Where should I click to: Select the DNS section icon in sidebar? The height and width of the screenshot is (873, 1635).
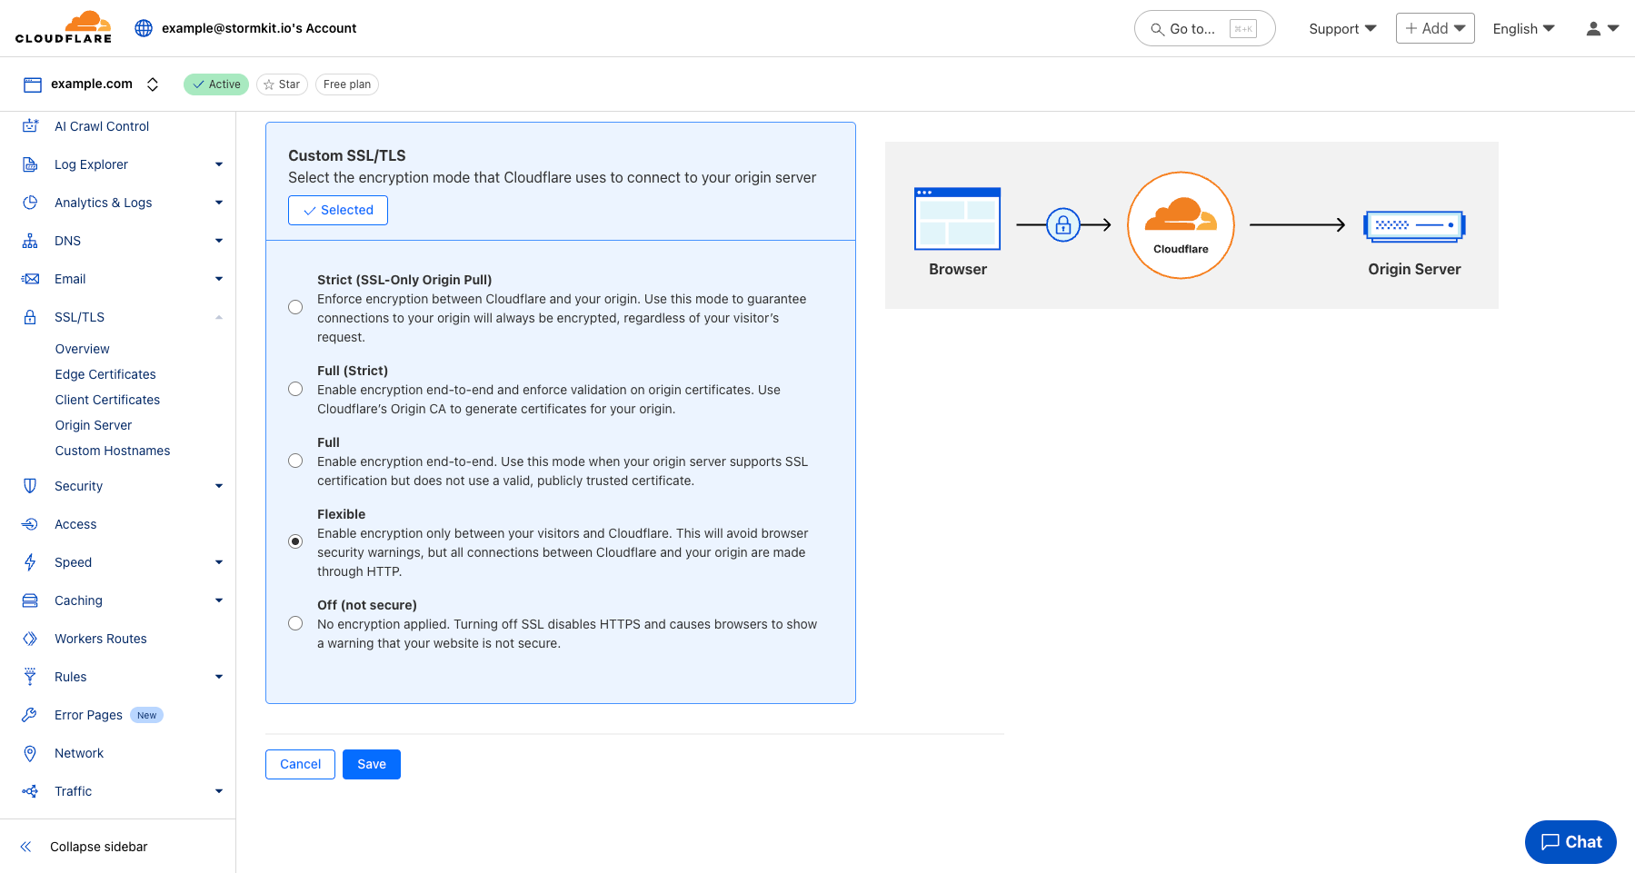point(30,240)
